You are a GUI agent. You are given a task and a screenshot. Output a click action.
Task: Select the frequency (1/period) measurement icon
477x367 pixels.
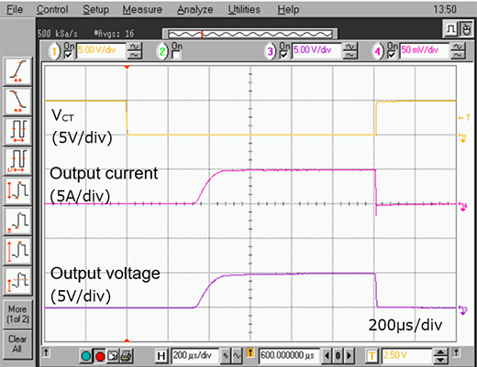[x=17, y=161]
